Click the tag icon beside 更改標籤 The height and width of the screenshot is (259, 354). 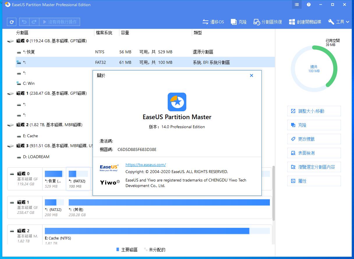click(x=293, y=139)
